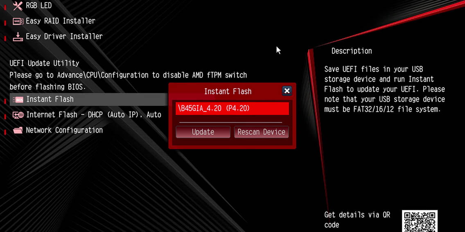Click the Easy Driver Installer download icon

point(18,37)
